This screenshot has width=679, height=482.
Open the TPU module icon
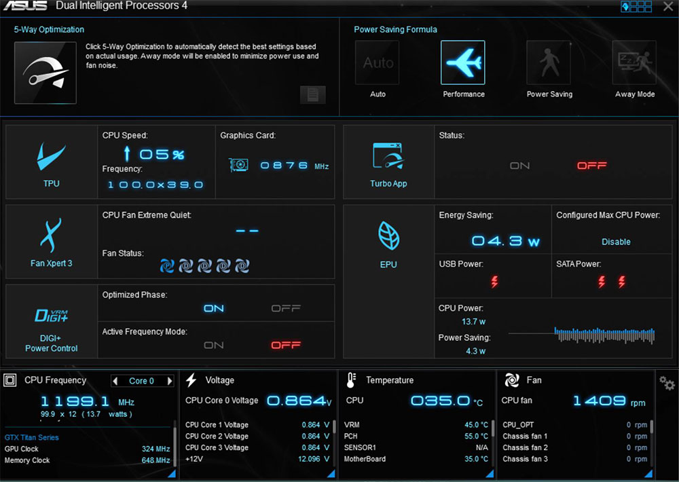51,158
